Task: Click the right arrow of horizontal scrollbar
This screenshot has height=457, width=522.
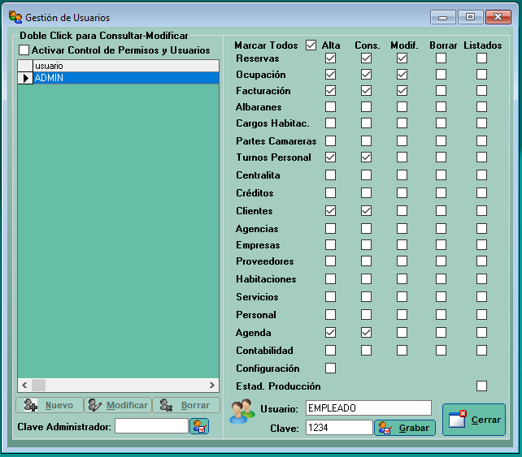Action: [212, 385]
